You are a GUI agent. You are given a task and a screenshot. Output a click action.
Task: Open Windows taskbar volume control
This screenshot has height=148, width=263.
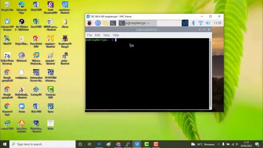pyautogui.click(x=237, y=144)
